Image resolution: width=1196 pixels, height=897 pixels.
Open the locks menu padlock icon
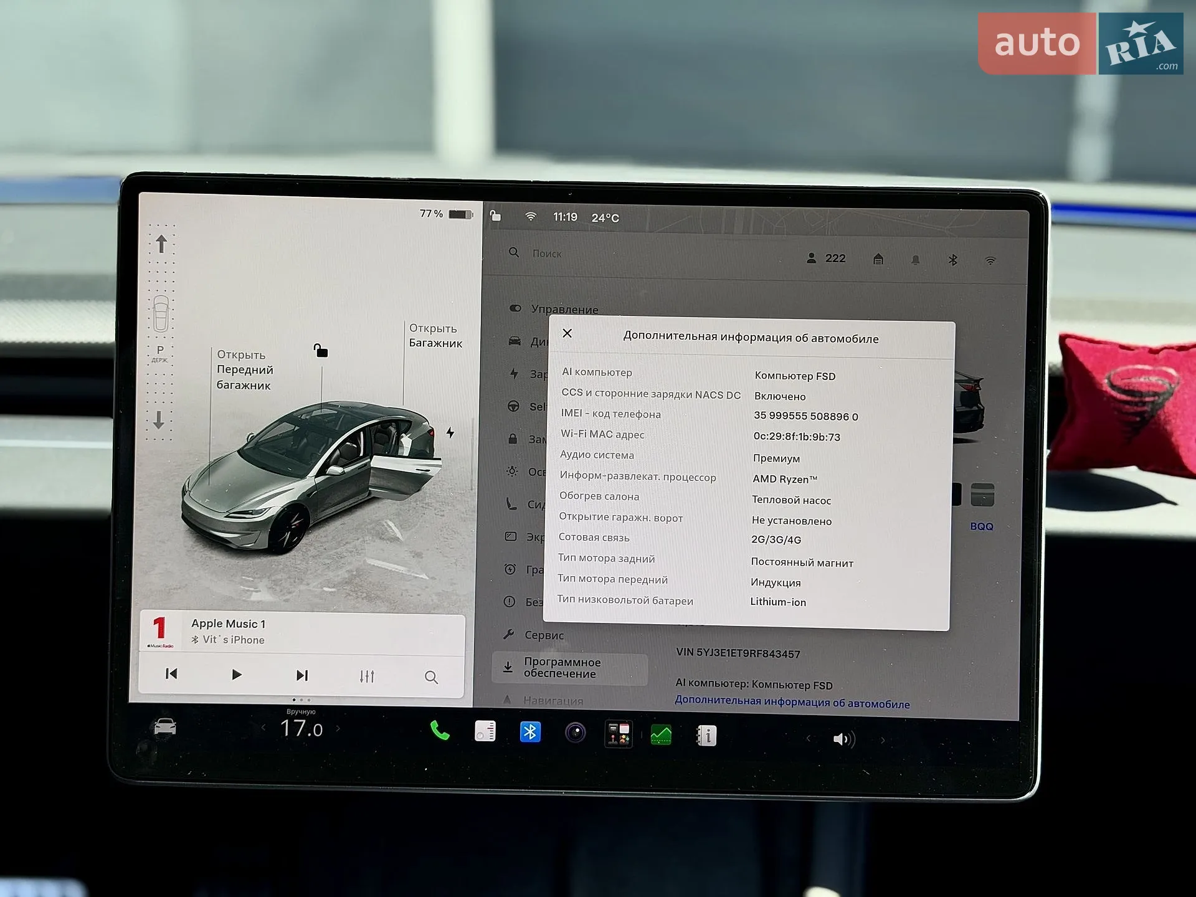(513, 439)
